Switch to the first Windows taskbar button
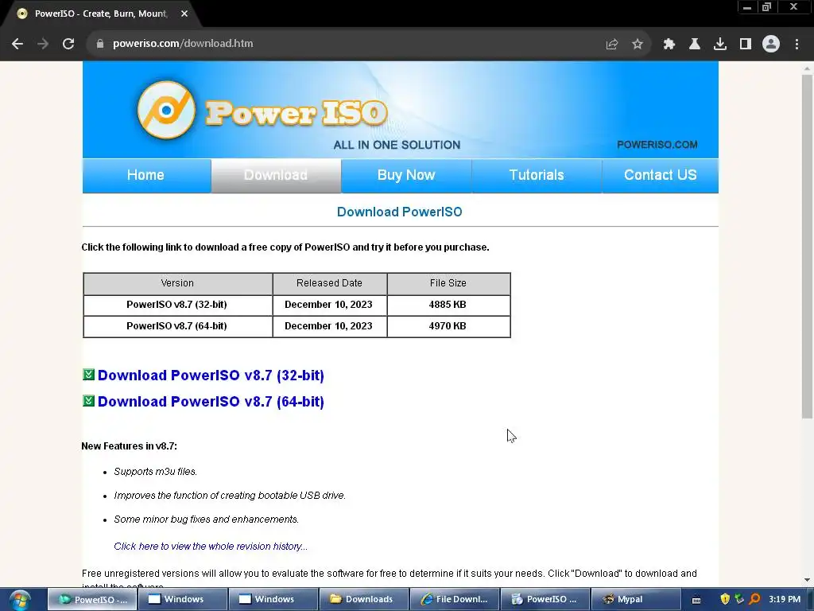Viewport: 814px width, 611px height. click(184, 600)
